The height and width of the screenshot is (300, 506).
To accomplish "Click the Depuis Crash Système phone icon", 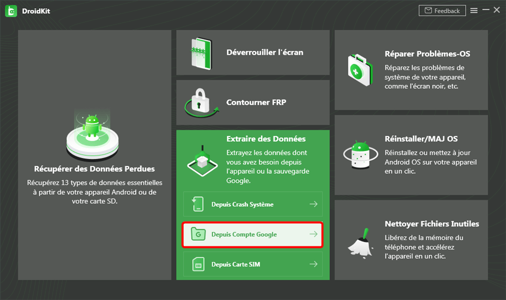I will coord(198,204).
